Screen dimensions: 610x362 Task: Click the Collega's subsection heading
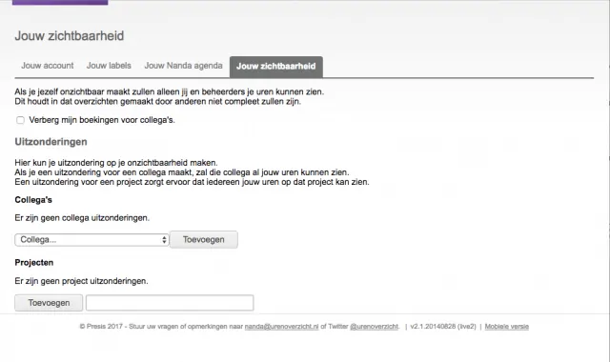coord(33,200)
